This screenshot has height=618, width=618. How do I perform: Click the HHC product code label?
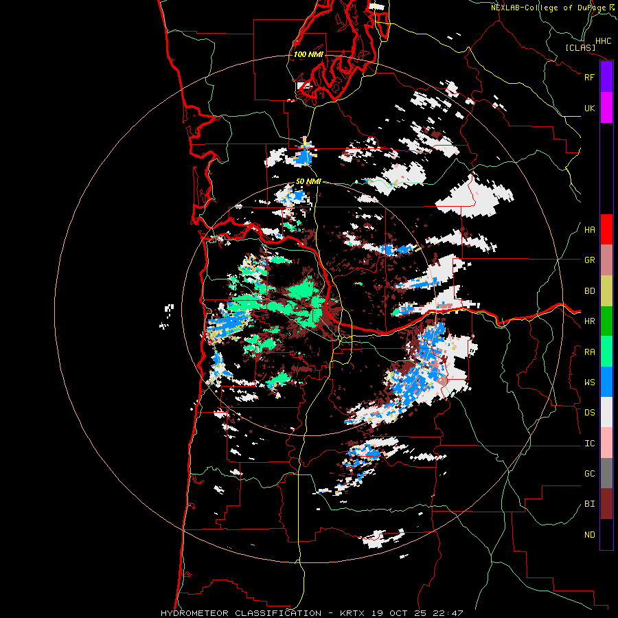(x=604, y=41)
